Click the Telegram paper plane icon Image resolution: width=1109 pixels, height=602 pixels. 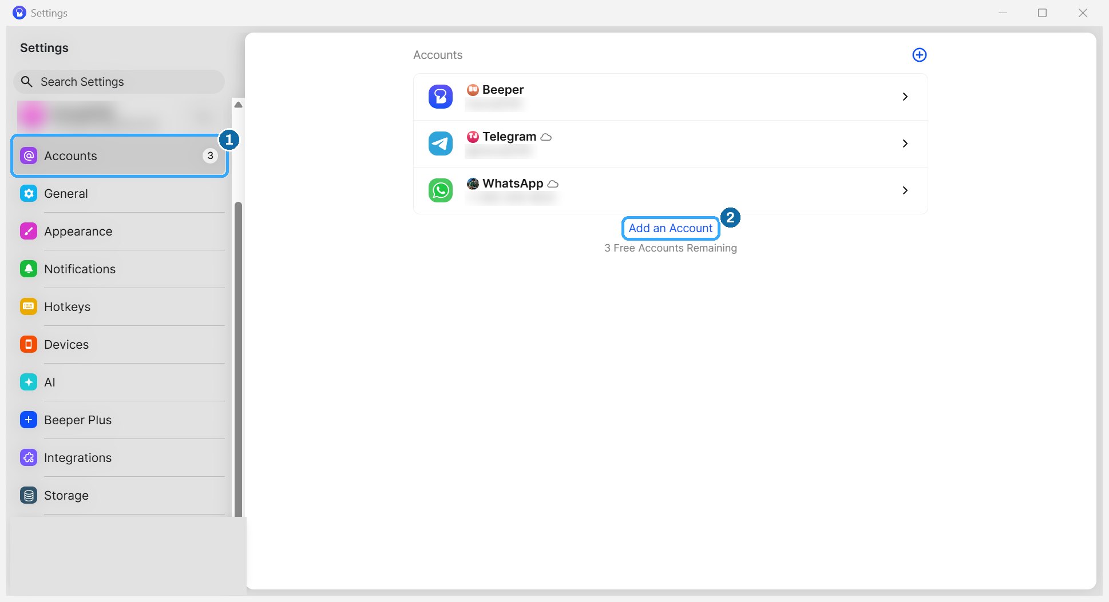441,143
